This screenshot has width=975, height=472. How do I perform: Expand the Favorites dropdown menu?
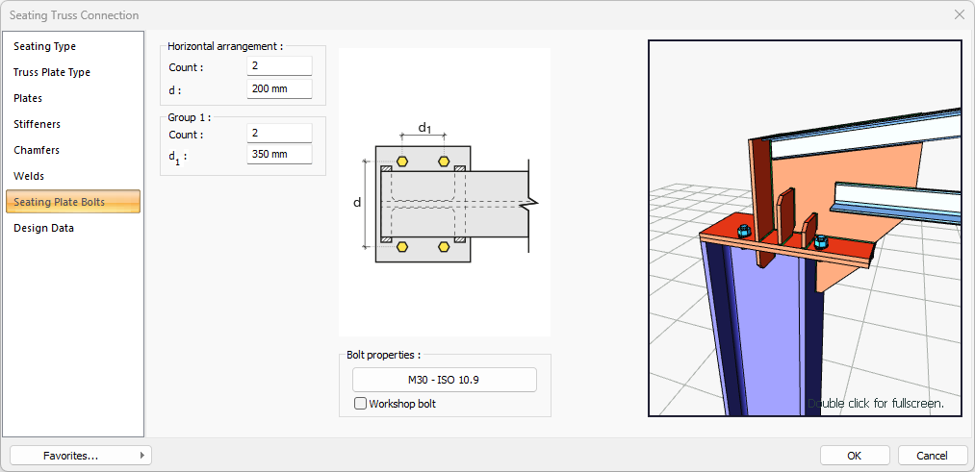[x=80, y=456]
